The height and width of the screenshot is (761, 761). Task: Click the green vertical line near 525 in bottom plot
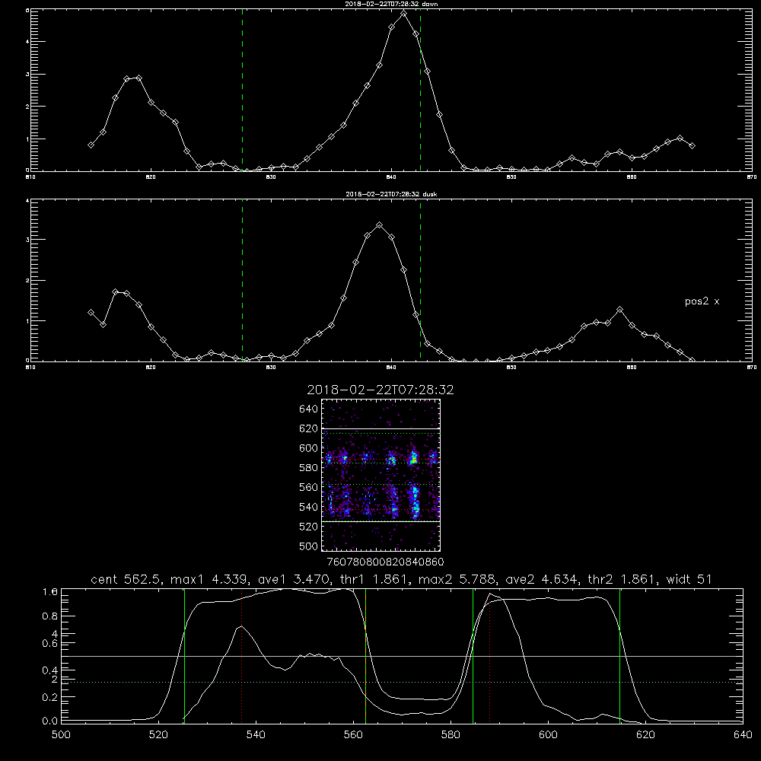point(184,656)
